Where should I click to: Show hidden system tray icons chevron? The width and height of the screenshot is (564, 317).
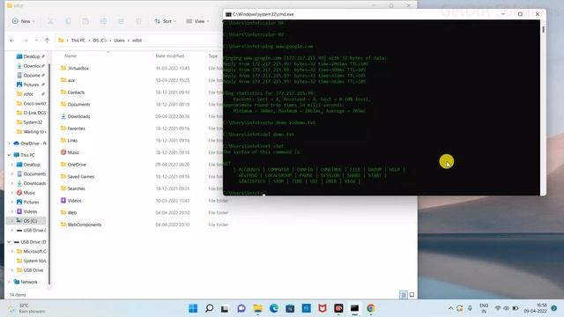click(450, 308)
